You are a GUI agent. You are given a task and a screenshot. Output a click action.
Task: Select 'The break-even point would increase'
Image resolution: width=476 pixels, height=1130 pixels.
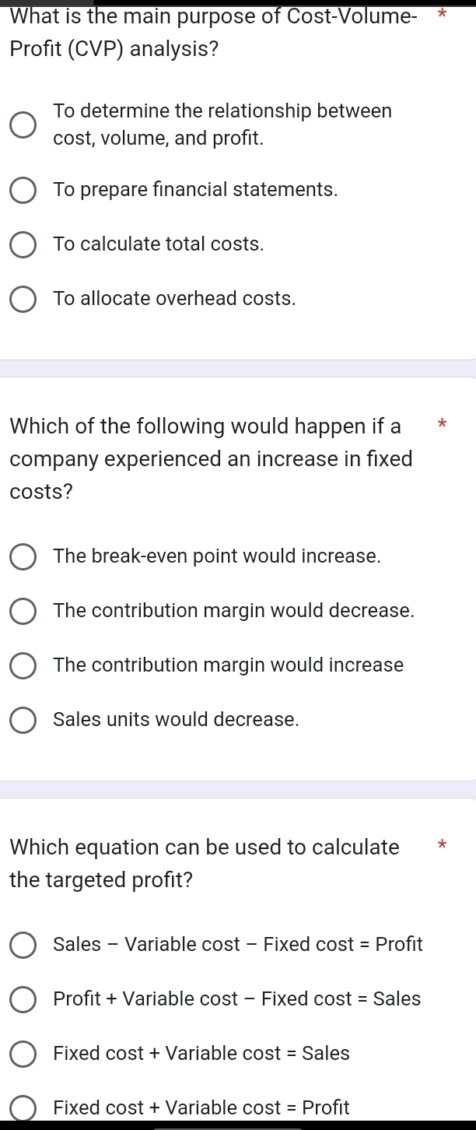[x=23, y=556]
